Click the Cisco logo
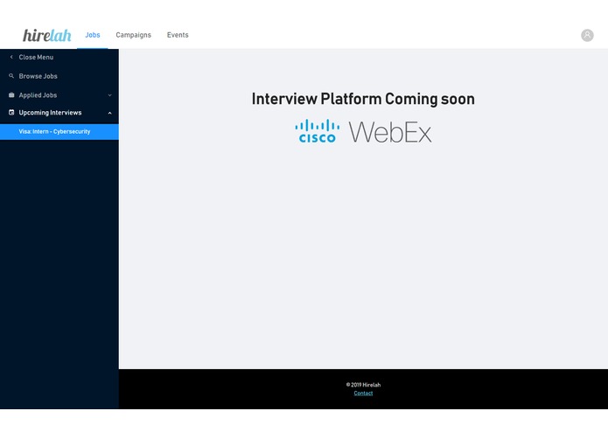 318,131
